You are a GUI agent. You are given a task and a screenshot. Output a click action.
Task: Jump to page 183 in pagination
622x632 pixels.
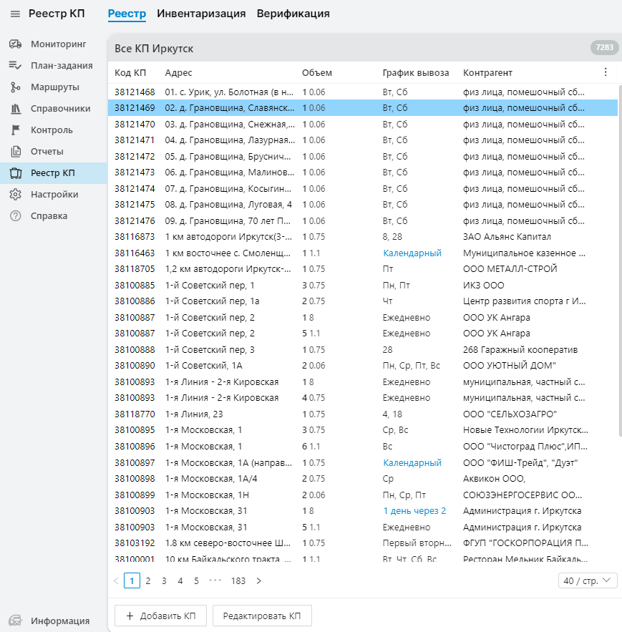tap(238, 581)
